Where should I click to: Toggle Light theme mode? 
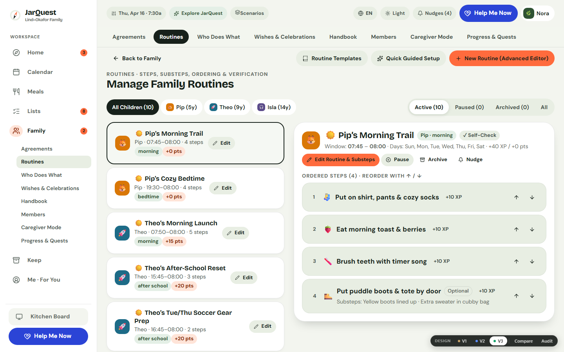tap(395, 13)
